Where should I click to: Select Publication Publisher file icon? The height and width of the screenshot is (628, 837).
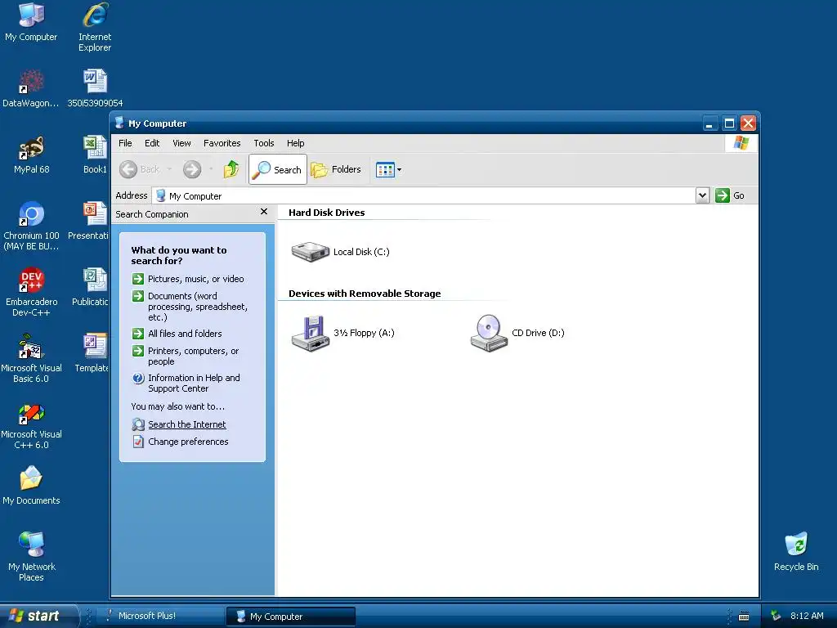pyautogui.click(x=91, y=287)
